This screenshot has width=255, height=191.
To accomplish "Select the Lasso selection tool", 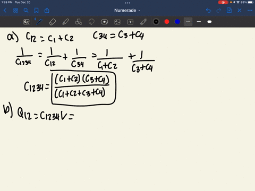I will coord(91,22).
